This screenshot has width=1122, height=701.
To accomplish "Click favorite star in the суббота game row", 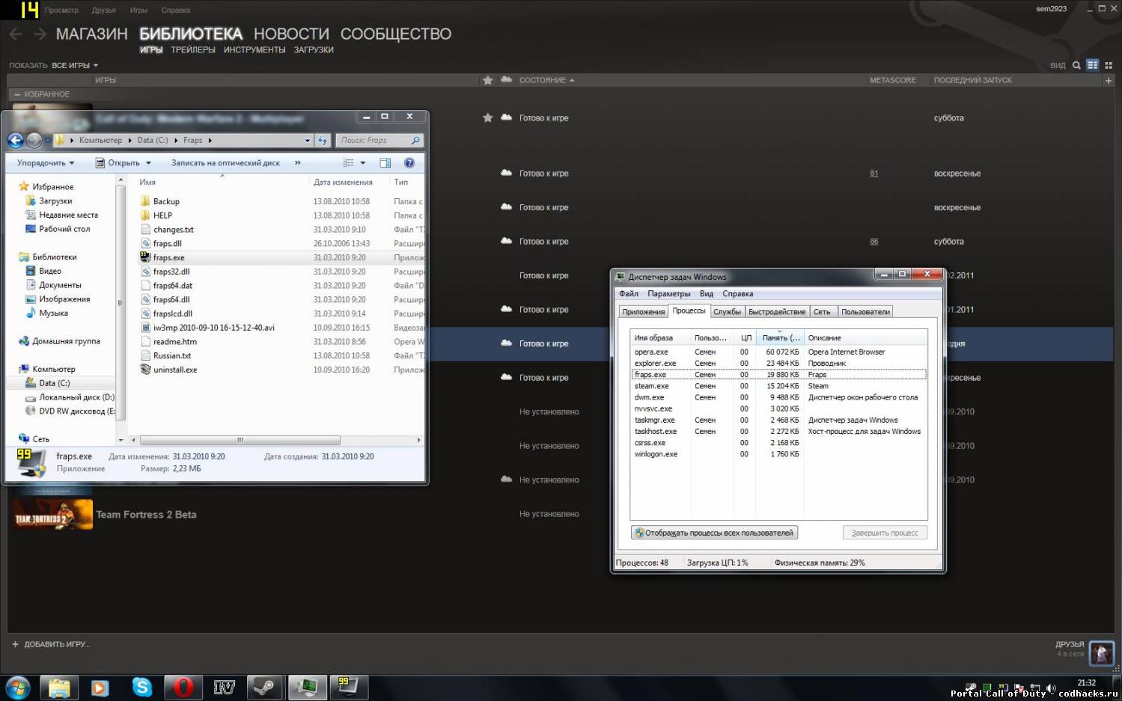I will (x=488, y=117).
